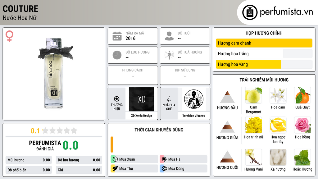Click the Couture perfume bottle photo
This screenshot has width=318, height=179.
(55, 73)
